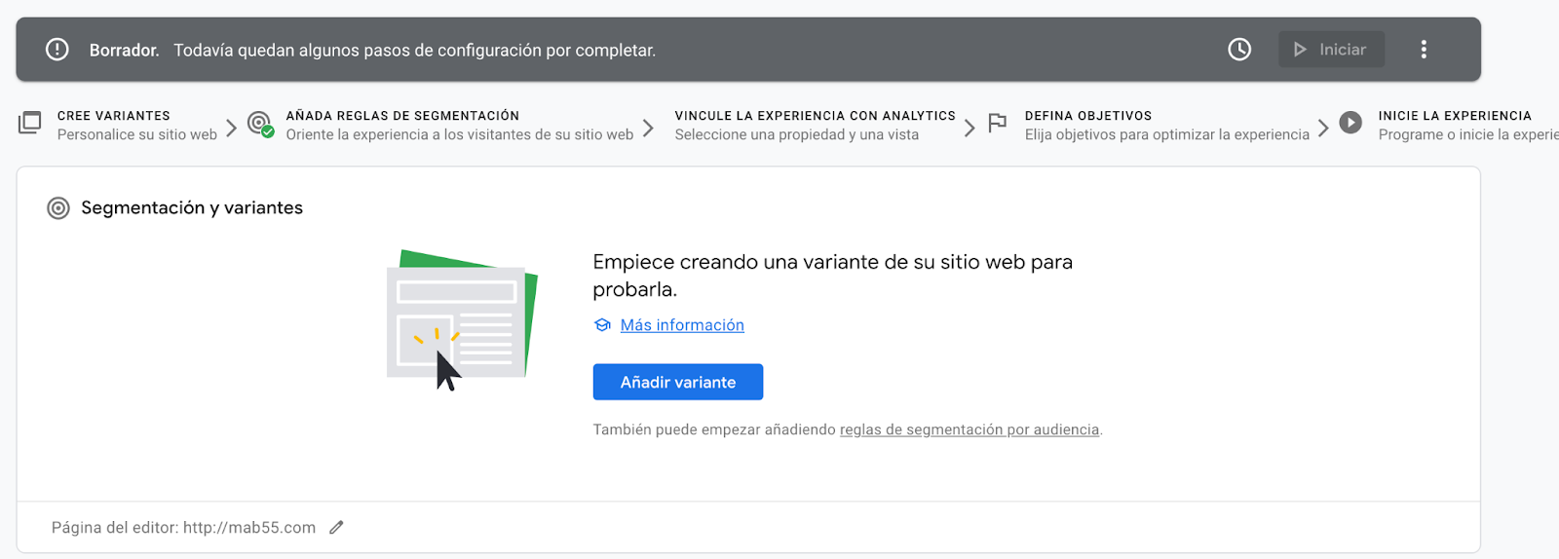Image resolution: width=1559 pixels, height=559 pixels.
Task: Open the Más información link
Action: pos(682,325)
